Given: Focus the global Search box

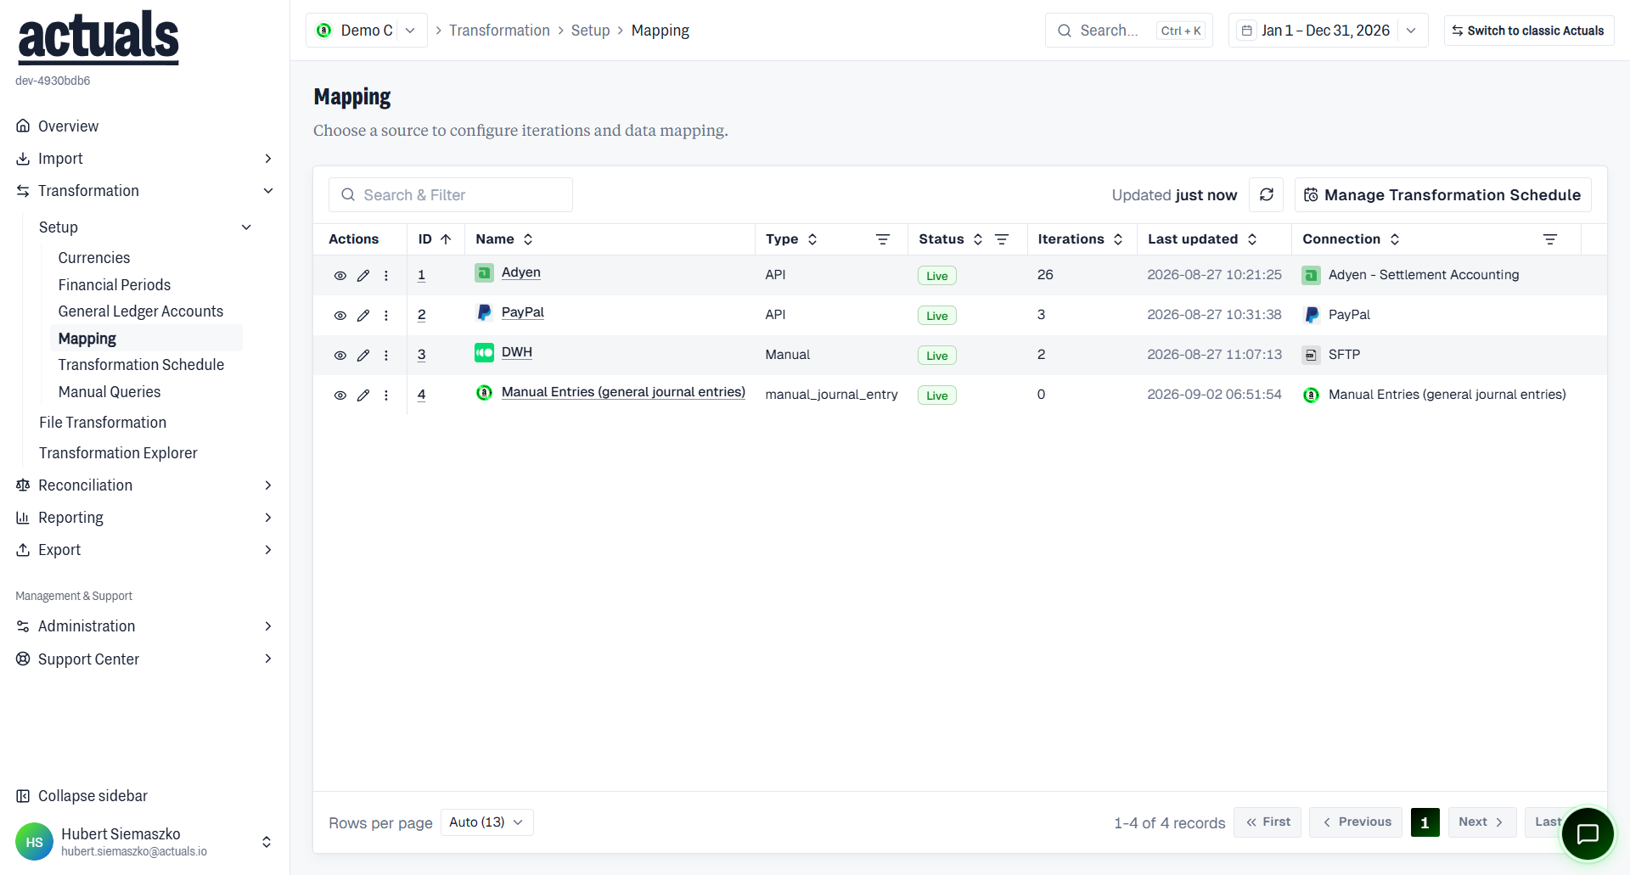Looking at the screenshot, I should tap(1128, 31).
